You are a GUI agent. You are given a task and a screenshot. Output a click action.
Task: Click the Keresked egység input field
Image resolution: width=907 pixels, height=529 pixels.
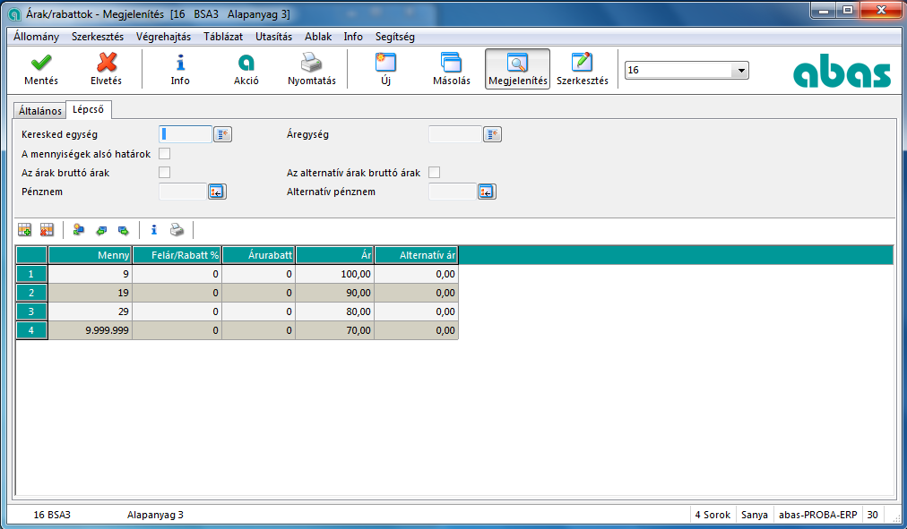(x=186, y=134)
